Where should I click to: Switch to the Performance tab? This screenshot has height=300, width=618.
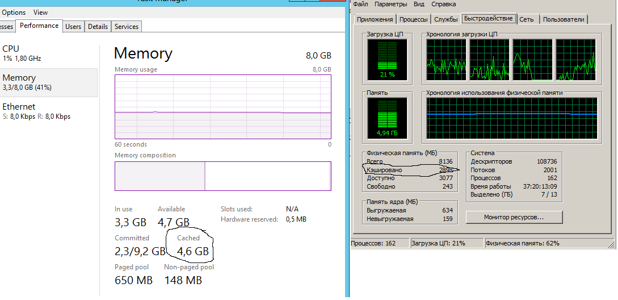[39, 26]
